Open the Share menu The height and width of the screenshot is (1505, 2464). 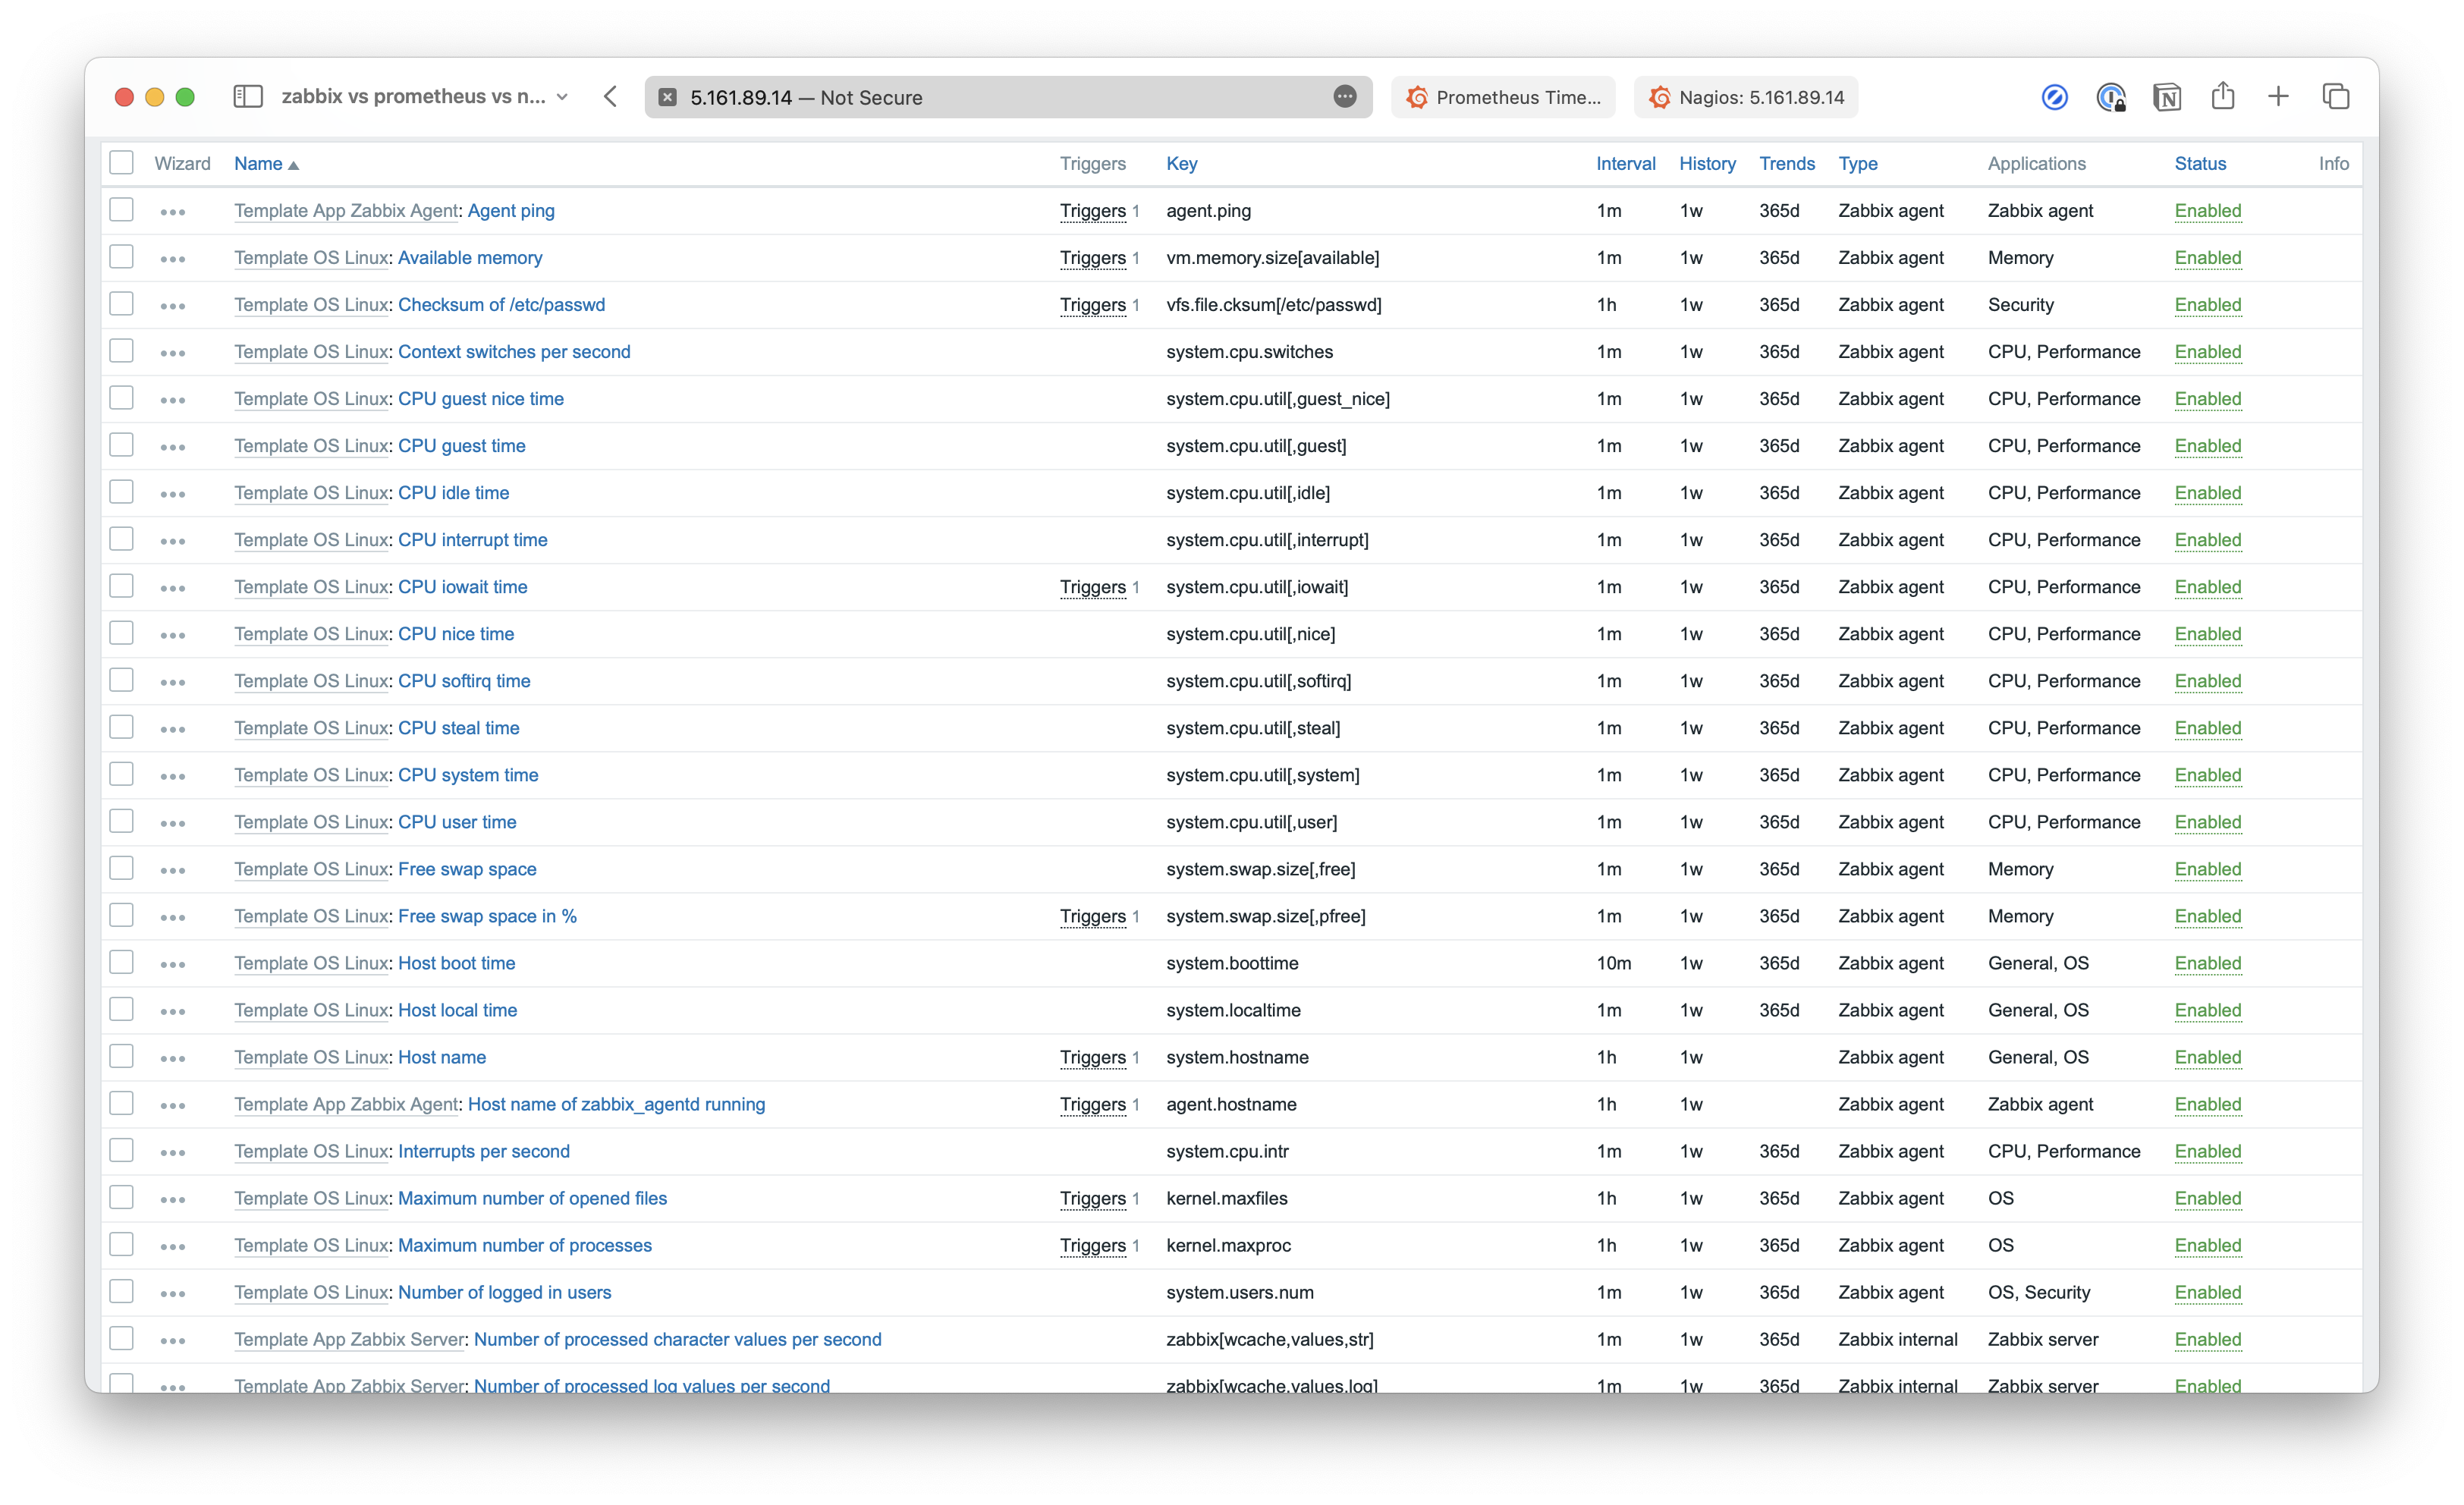coord(2223,96)
